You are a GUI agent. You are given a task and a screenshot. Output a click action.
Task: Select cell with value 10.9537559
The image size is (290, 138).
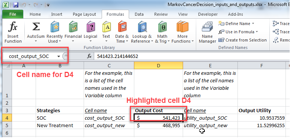pyautogui.click(x=261, y=118)
